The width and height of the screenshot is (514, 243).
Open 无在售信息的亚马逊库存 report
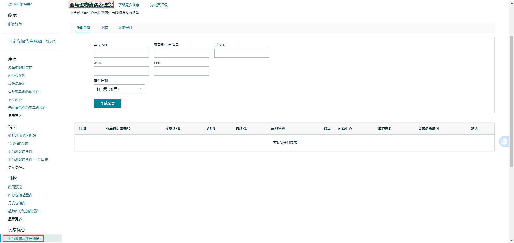(27, 108)
